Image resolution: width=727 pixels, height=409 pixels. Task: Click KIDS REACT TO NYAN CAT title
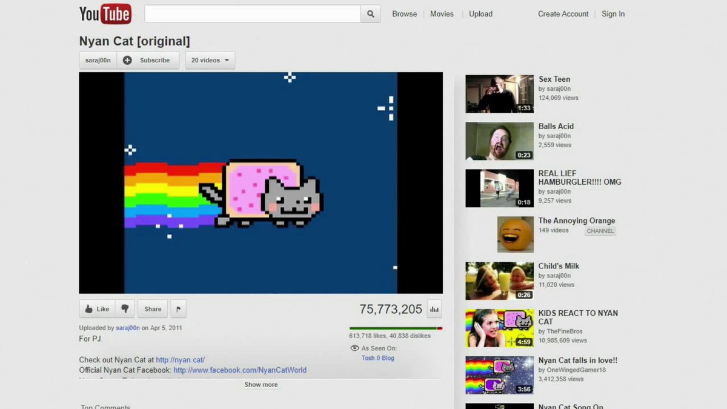[578, 318]
